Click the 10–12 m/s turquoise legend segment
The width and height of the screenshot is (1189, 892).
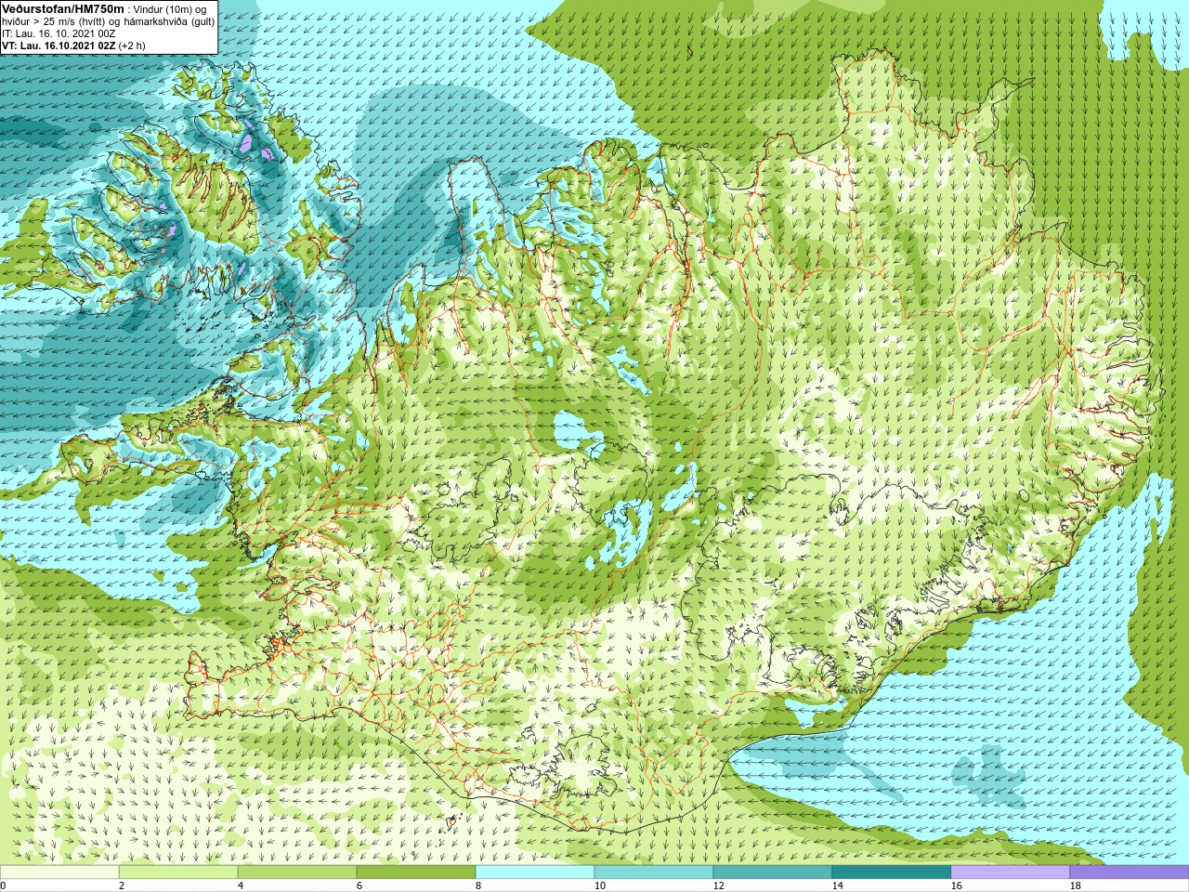654,872
